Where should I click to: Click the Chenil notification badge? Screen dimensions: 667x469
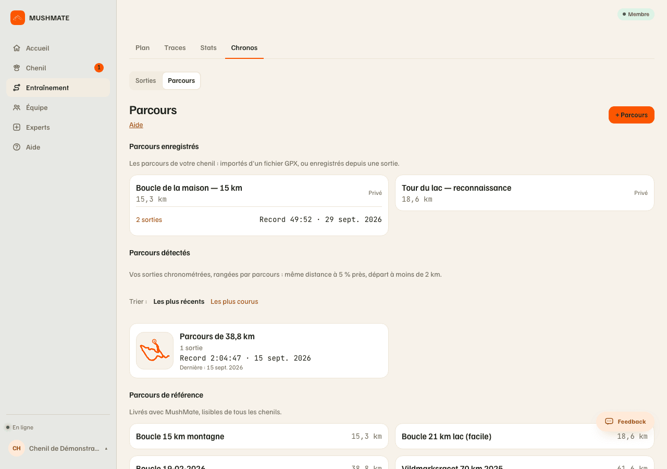coord(99,68)
